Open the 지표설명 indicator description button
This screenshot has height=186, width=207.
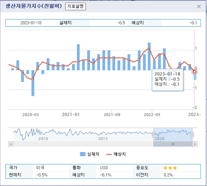75,6
